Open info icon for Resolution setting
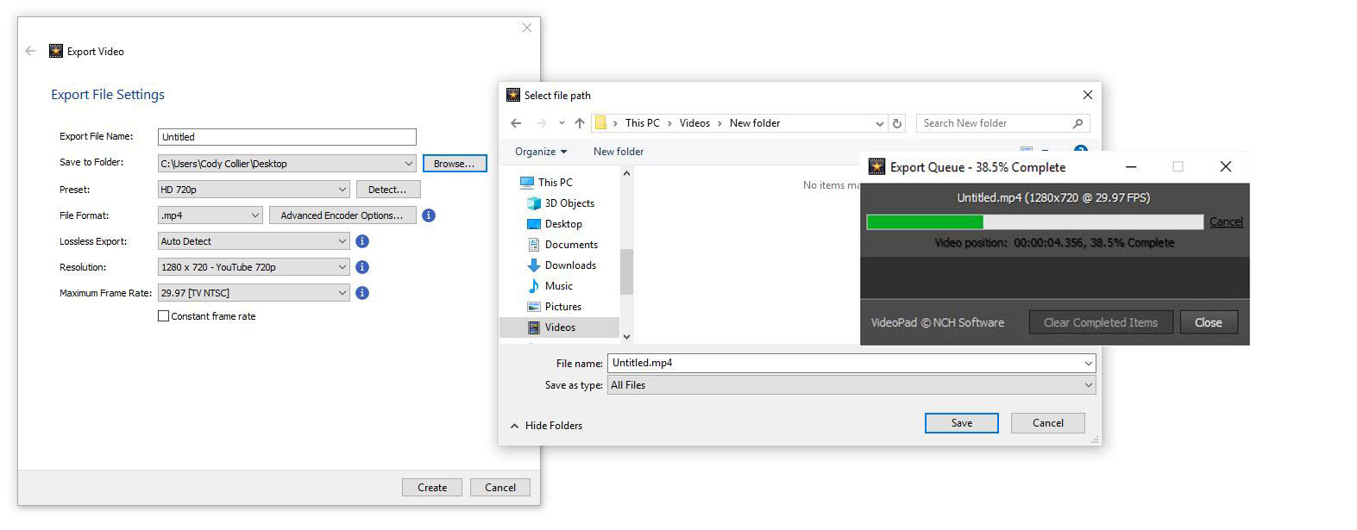Viewport: 1357px width, 530px height. point(362,267)
